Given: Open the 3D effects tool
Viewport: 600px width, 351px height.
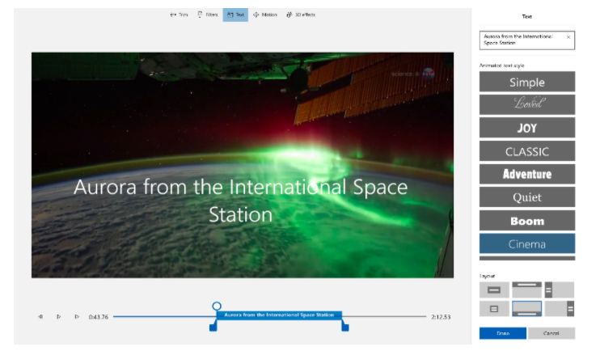Looking at the screenshot, I should [x=301, y=15].
